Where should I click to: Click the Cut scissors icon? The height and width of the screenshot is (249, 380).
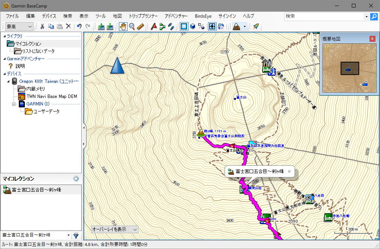pos(42,26)
